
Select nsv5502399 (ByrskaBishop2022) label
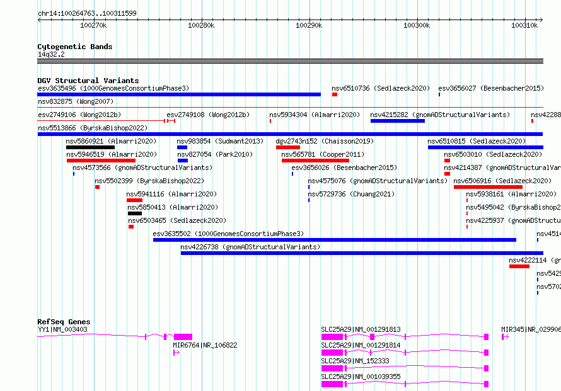coord(149,181)
